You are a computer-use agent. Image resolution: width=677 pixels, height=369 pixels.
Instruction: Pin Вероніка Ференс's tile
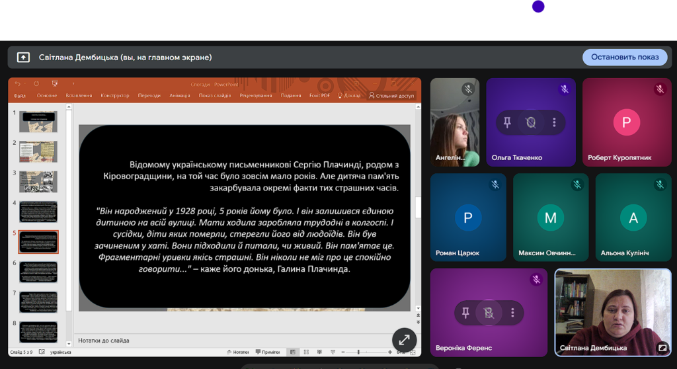[465, 313]
